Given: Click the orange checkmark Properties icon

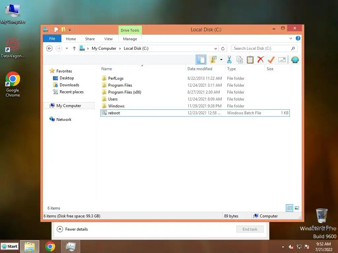Looking at the screenshot, I should [x=271, y=60].
